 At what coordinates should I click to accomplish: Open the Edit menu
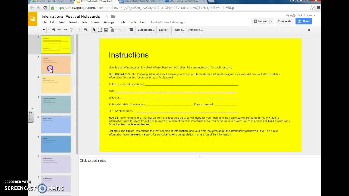tap(53, 22)
